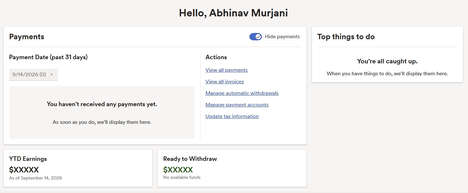Click the hidden $XXXXX YTD Earnings amount
Screen dimensions: 468x193
click(x=24, y=170)
